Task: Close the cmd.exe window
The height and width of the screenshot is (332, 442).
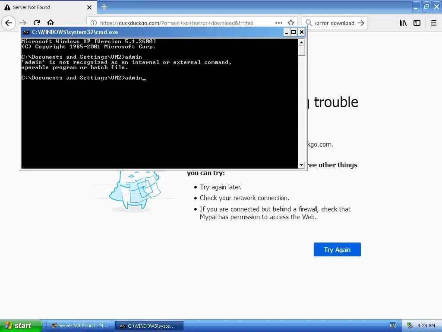Action: 302,32
